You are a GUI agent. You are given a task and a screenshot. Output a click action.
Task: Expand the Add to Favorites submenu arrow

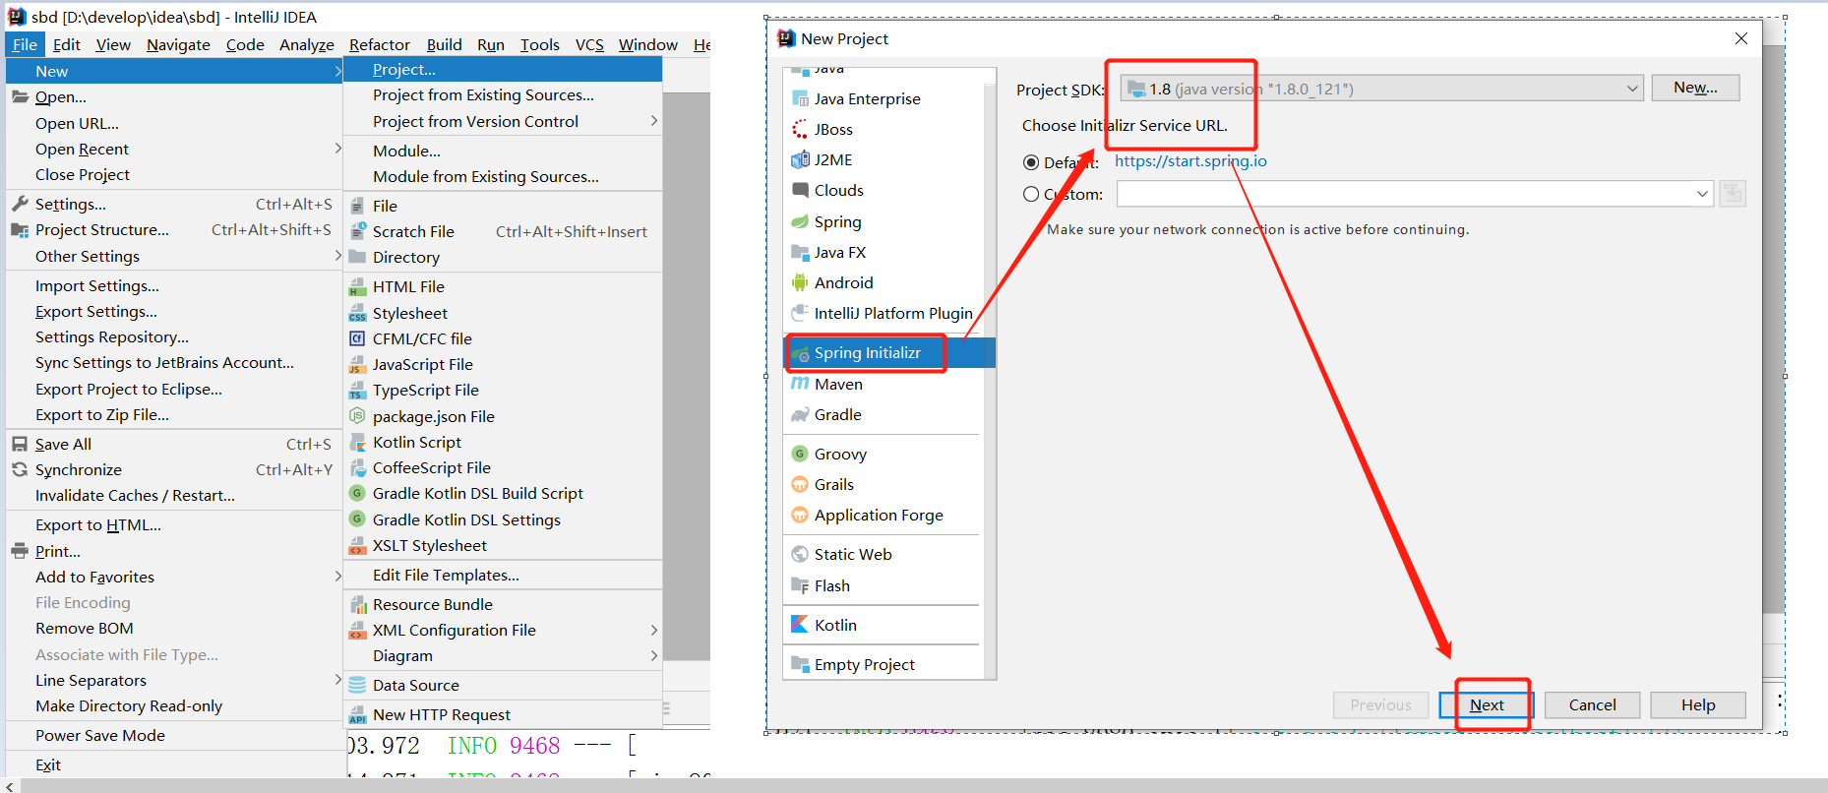(x=337, y=577)
